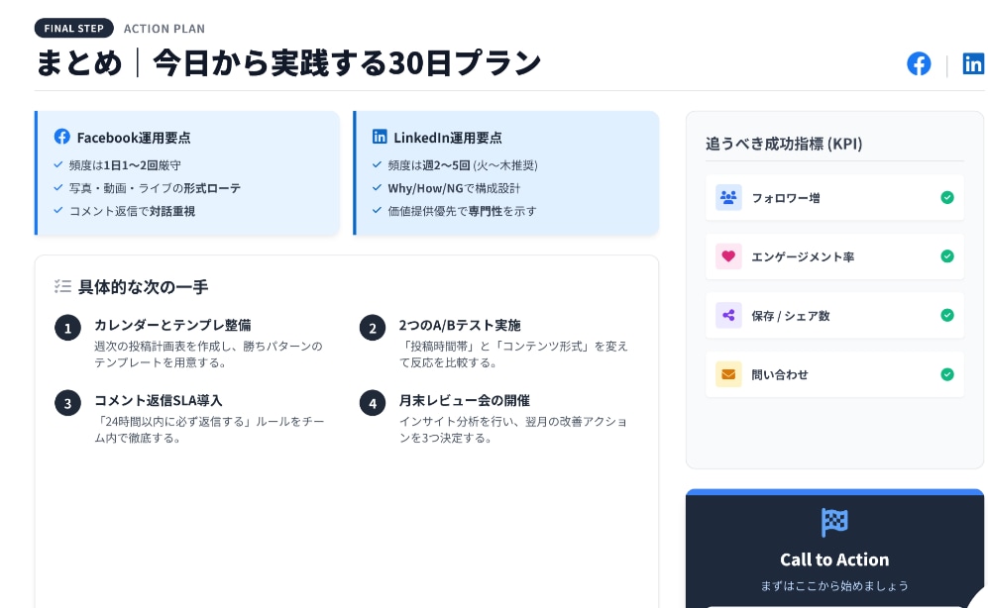Click the Facebook logo in the header

pos(919,63)
